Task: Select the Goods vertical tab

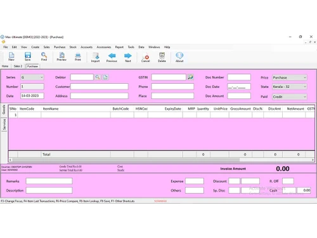Action: pos(4,110)
